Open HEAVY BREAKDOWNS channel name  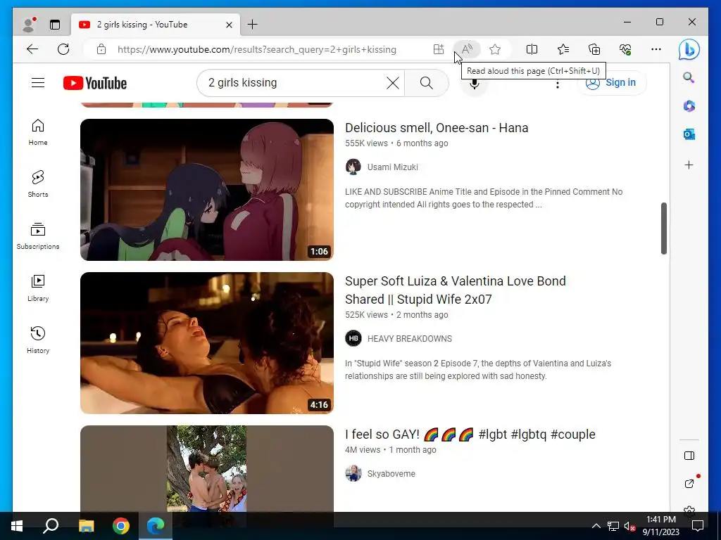410,339
